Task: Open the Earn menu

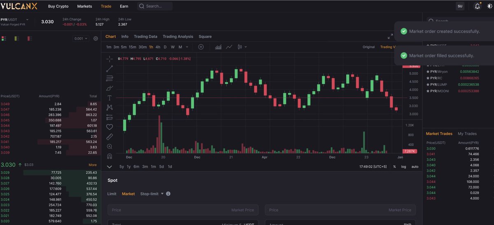Action: (x=124, y=6)
